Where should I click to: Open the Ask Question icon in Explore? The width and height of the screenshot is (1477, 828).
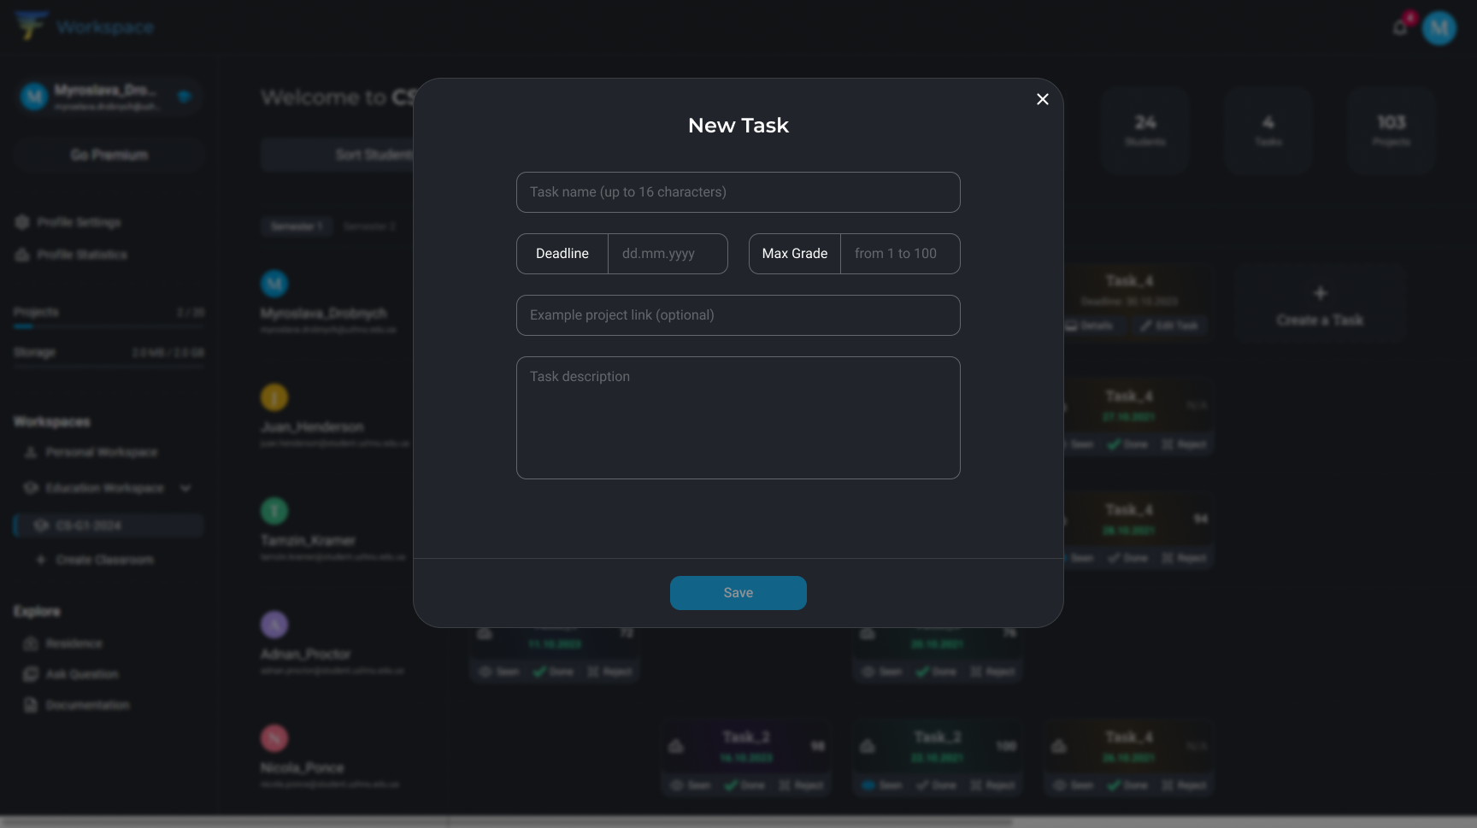31,674
